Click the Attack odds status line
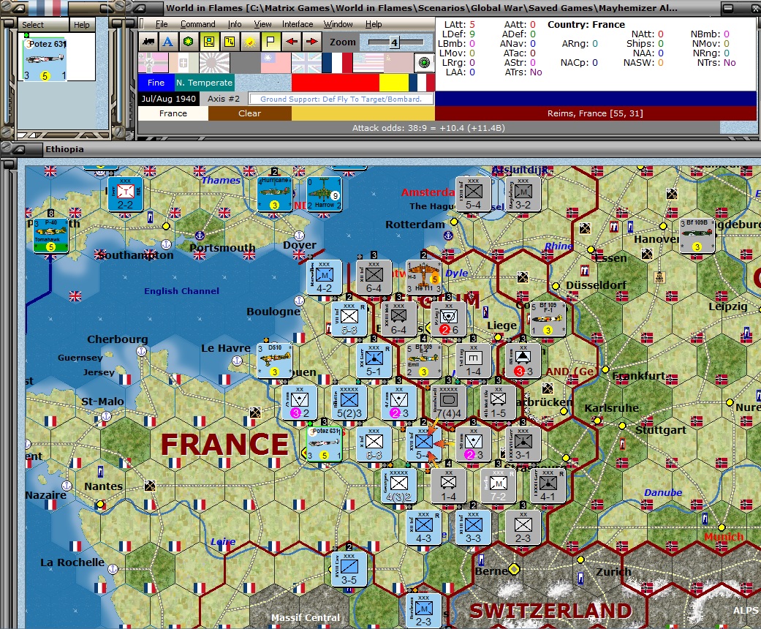Viewport: 761px width, 629px height. (x=428, y=128)
